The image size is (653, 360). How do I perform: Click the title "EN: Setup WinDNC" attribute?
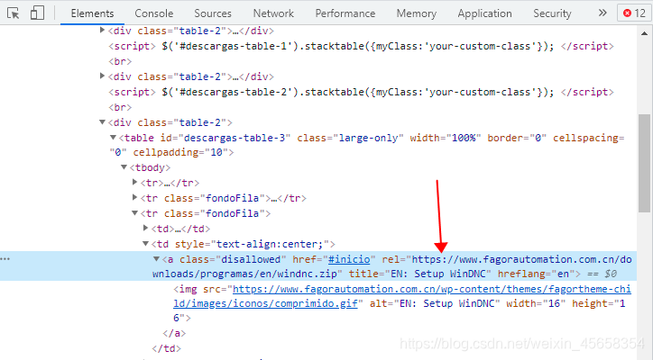pos(419,274)
